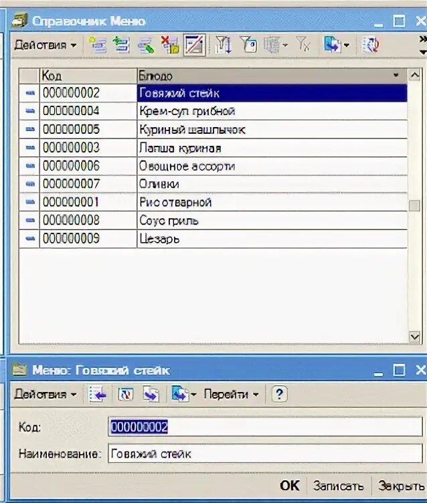
Task: Click the Copy/duplicate icon in item window
Action: (151, 394)
